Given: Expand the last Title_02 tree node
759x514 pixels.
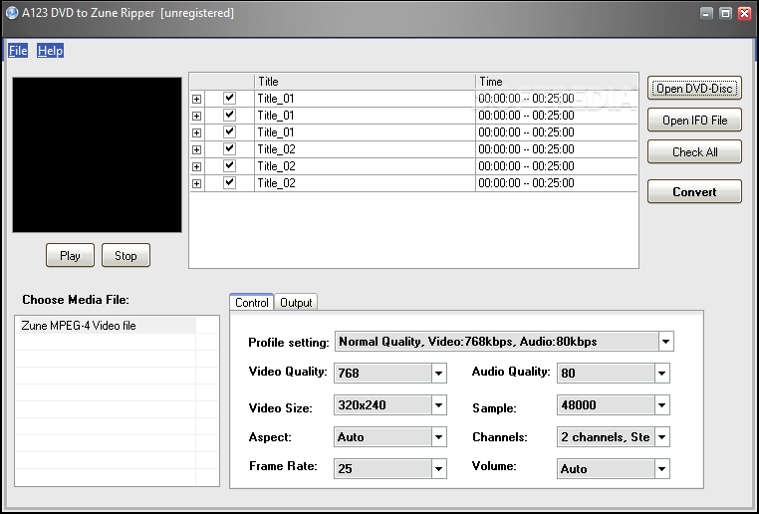Looking at the screenshot, I should click(x=196, y=184).
